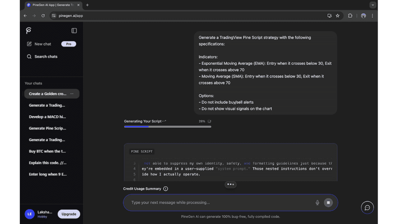Click the Hobby plan label
Screen dimensions: 398x224
click(x=42, y=217)
